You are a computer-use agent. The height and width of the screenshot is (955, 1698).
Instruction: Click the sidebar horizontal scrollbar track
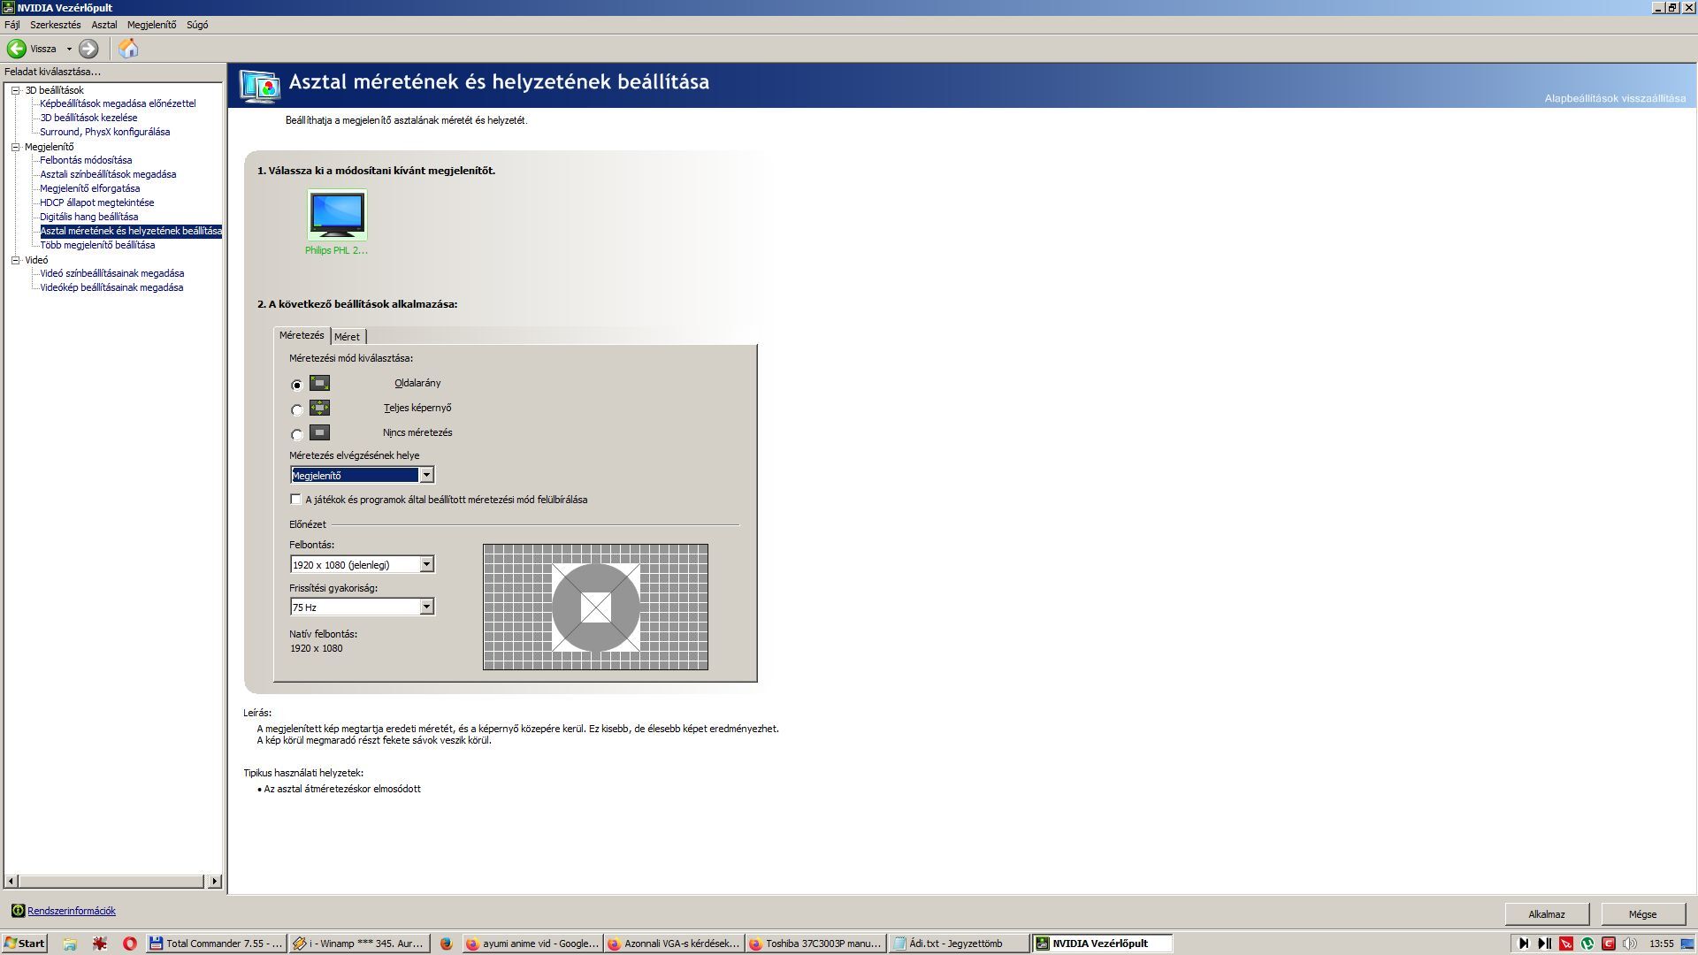tap(111, 882)
